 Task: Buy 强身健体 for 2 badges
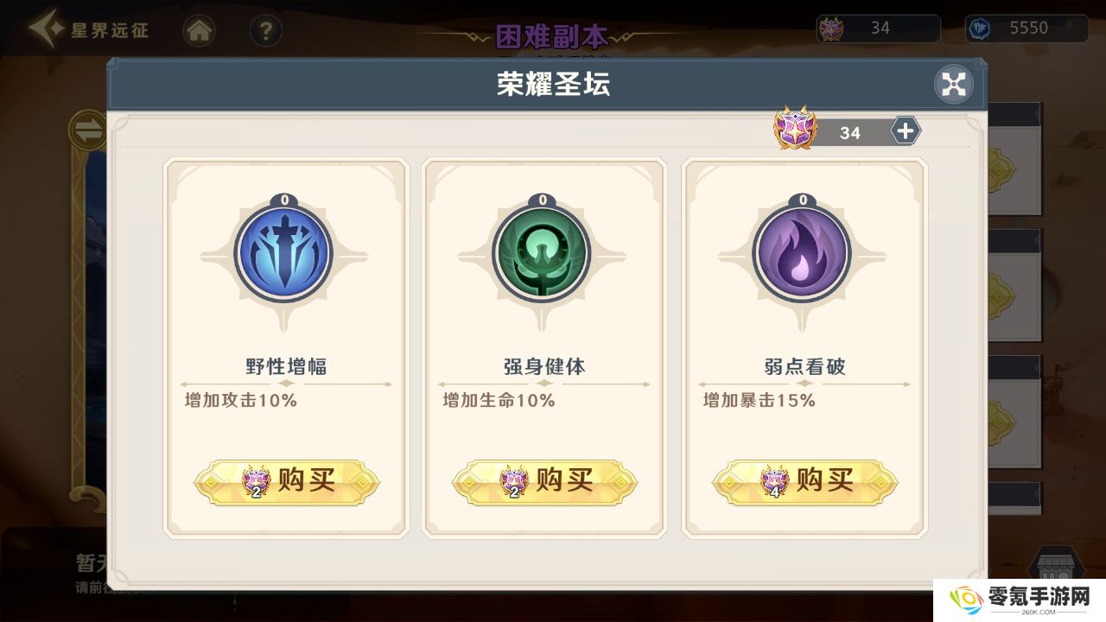[544, 482]
